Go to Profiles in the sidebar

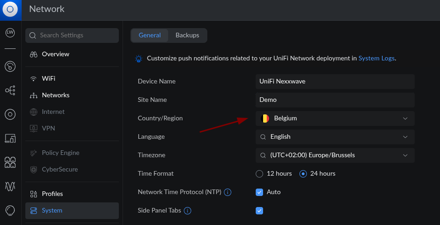(52, 194)
